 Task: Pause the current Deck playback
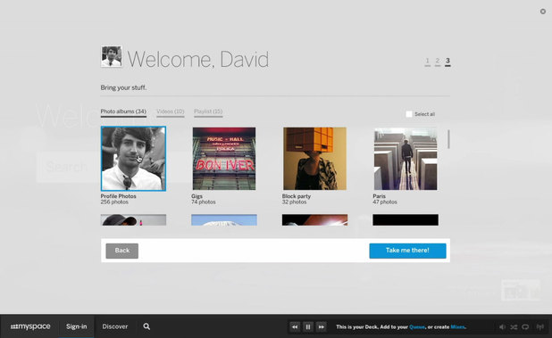[308, 327]
